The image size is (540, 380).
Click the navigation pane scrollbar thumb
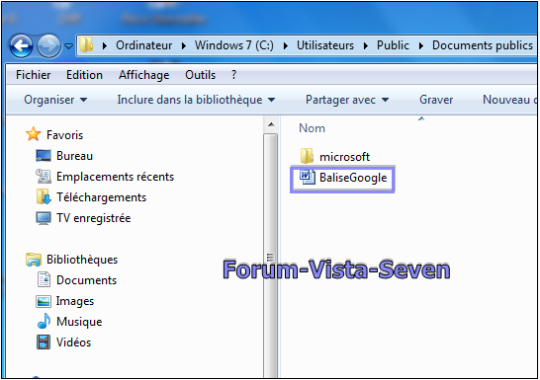coord(271,256)
